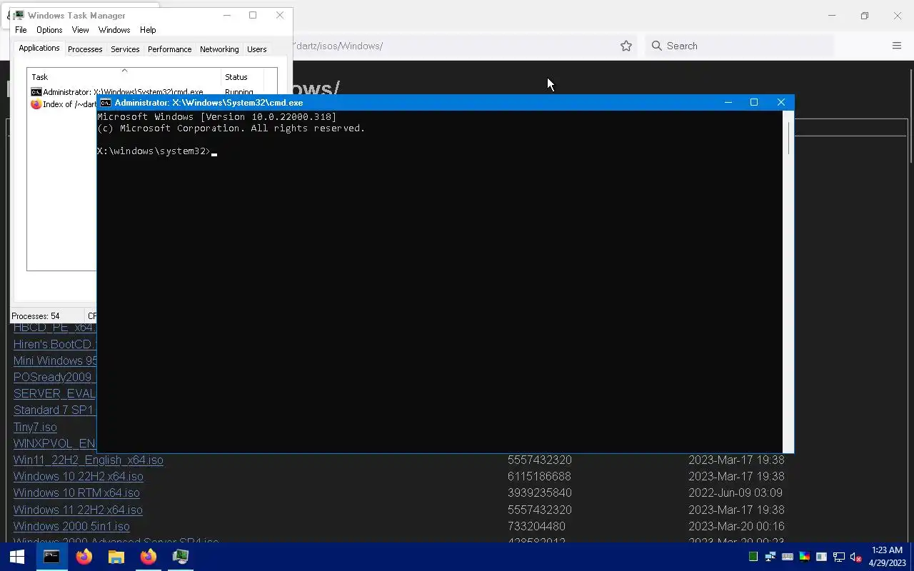Open the Win11_22H2_English_x64.iso link
The image size is (914, 571).
89,460
